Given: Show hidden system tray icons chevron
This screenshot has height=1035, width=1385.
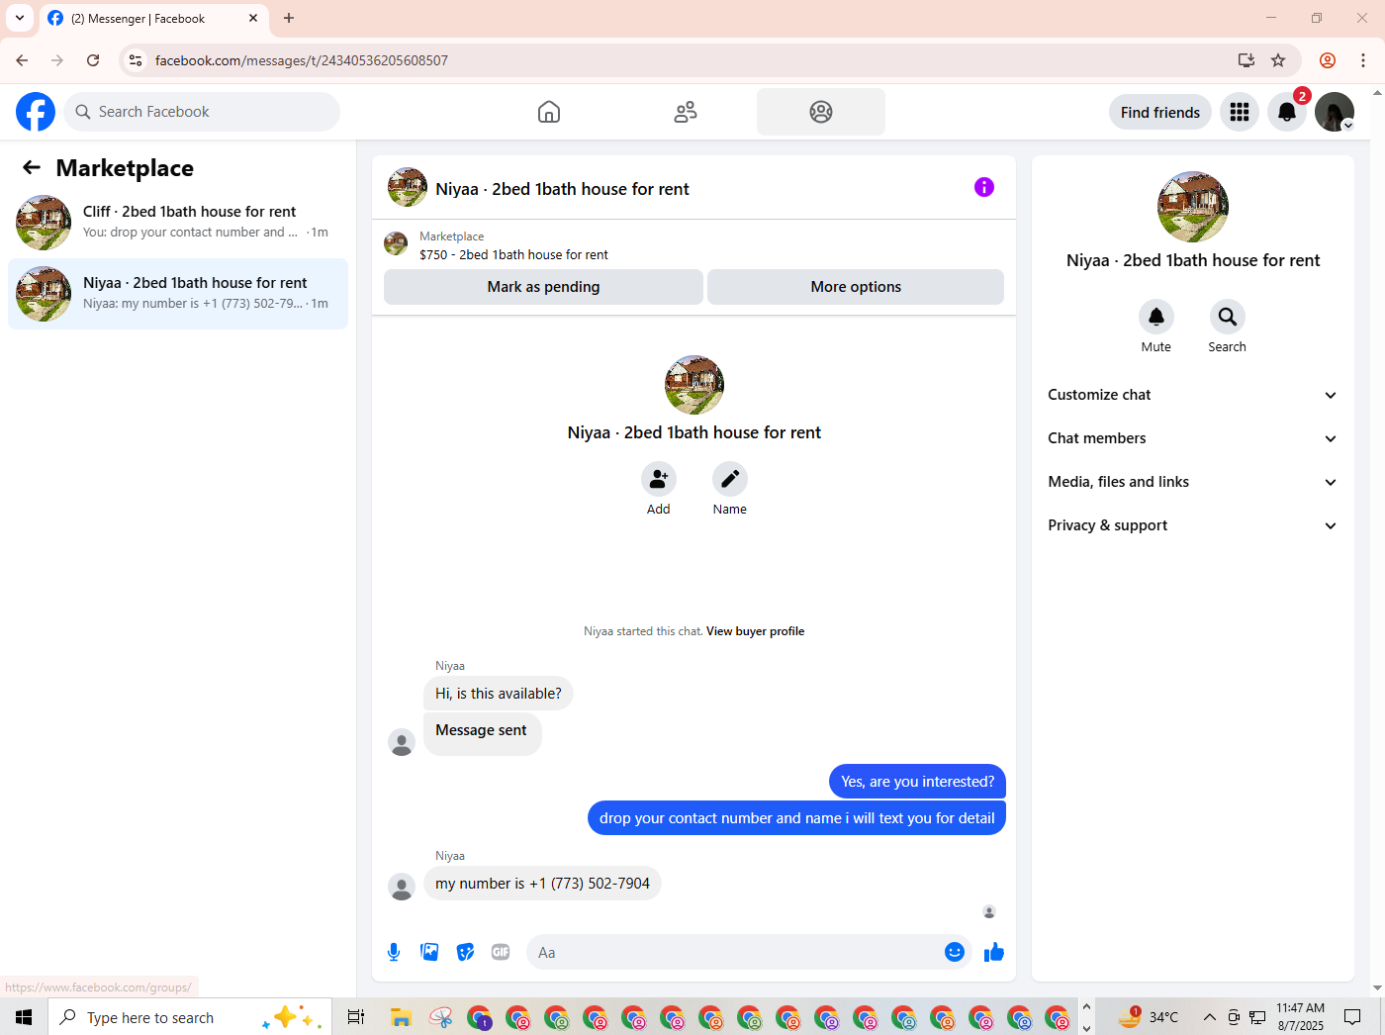Looking at the screenshot, I should coord(1209,1017).
